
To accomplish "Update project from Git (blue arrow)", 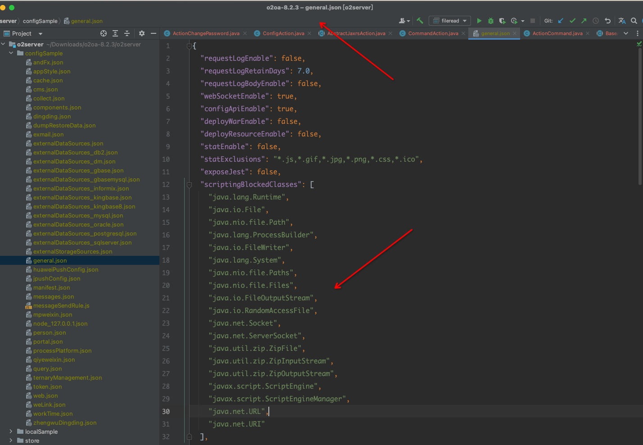I will (x=561, y=21).
